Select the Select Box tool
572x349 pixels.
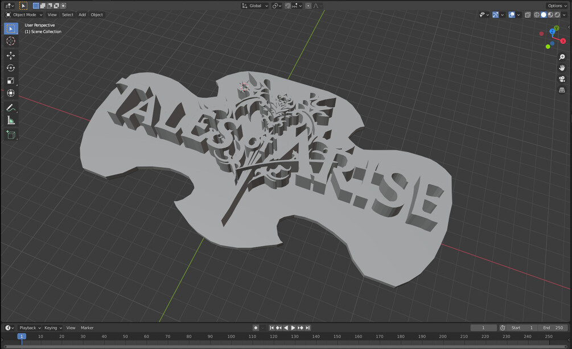click(x=11, y=28)
